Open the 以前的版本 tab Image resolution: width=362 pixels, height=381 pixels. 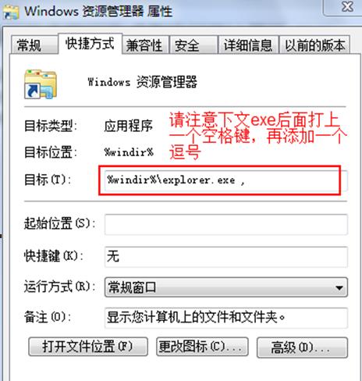coord(314,45)
